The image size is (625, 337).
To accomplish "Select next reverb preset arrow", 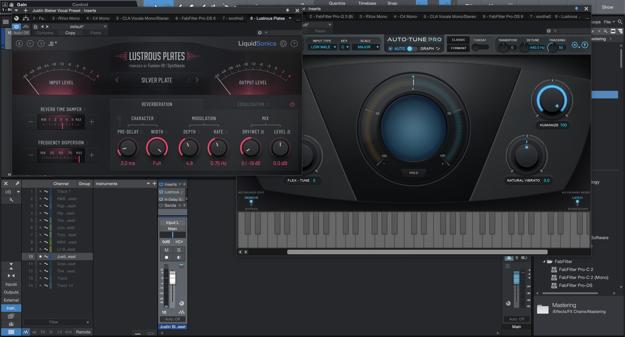I will click(197, 80).
